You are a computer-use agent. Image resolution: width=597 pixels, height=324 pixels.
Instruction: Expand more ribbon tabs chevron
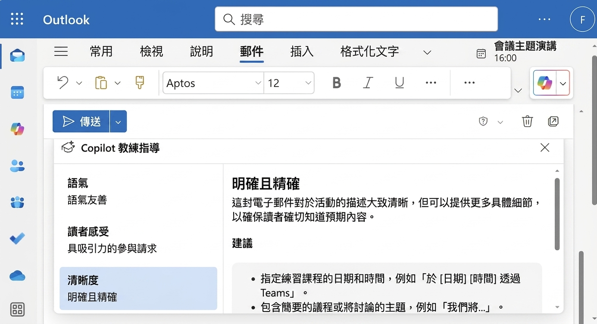427,53
